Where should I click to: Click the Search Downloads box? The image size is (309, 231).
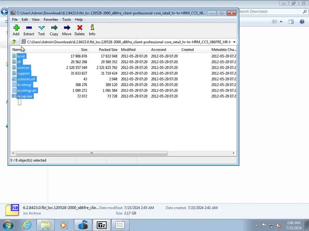click(273, 11)
